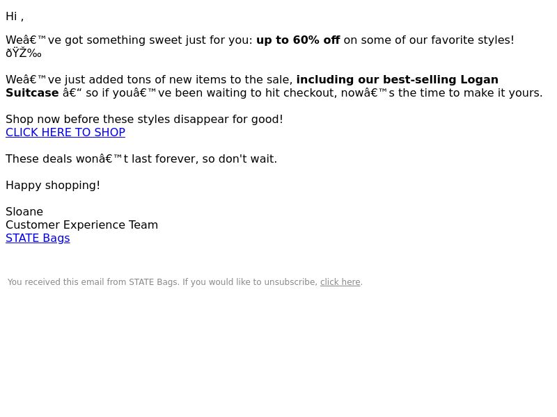Follow the STATE Bags signature link
This screenshot has width=557, height=417.
pos(38,238)
